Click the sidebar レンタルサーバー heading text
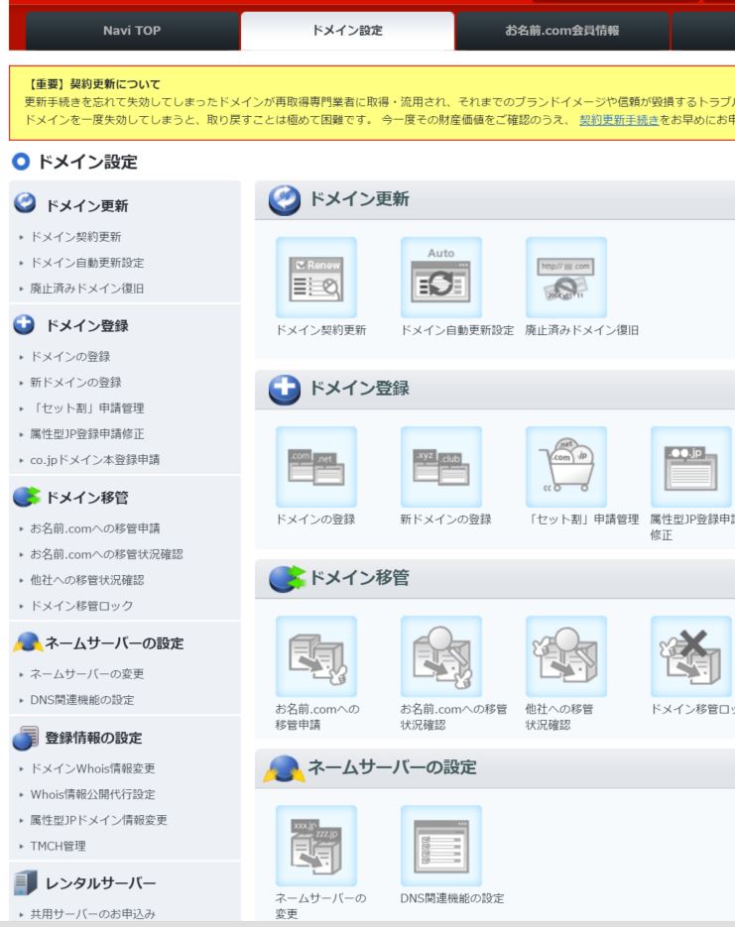This screenshot has height=927, width=735. (100, 883)
